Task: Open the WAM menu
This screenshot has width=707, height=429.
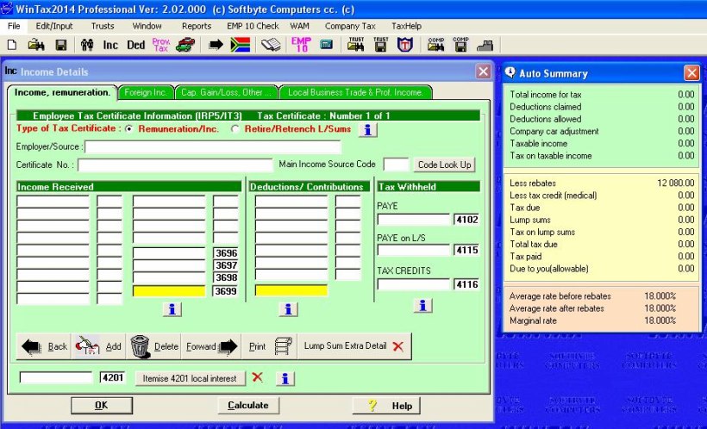Action: [299, 26]
